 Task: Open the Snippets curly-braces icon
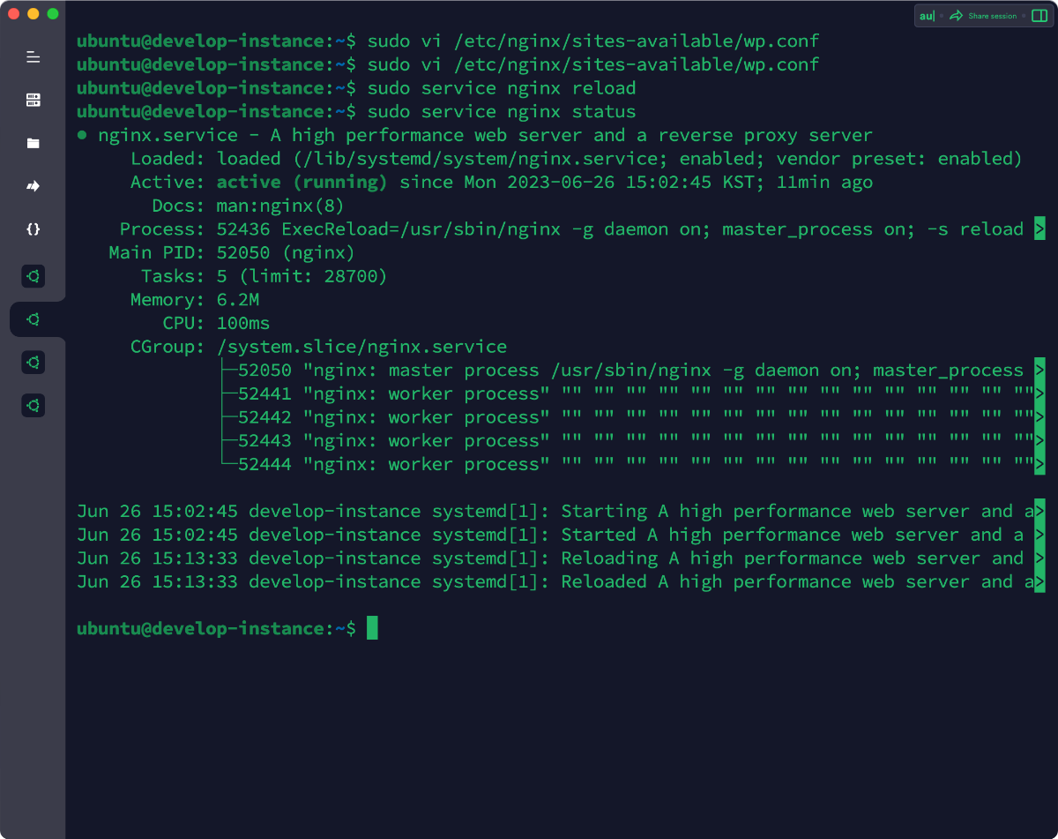click(x=33, y=228)
